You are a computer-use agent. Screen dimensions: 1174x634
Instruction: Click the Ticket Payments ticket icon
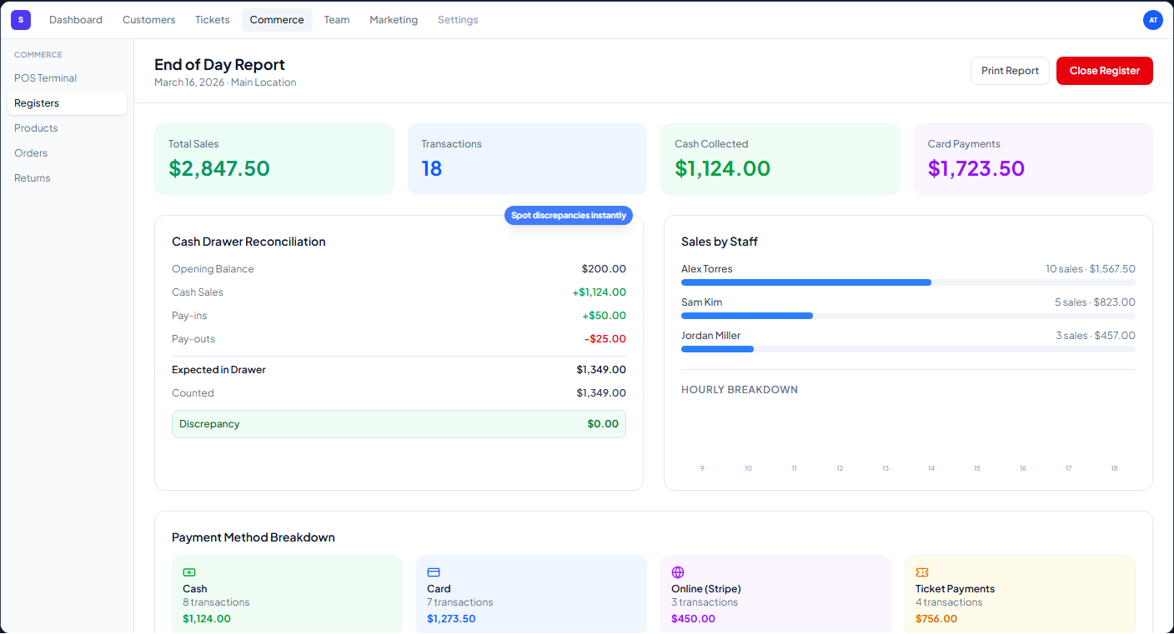coord(922,572)
